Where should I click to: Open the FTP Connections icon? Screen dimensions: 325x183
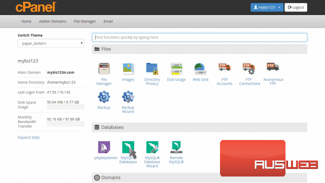coord(248,68)
